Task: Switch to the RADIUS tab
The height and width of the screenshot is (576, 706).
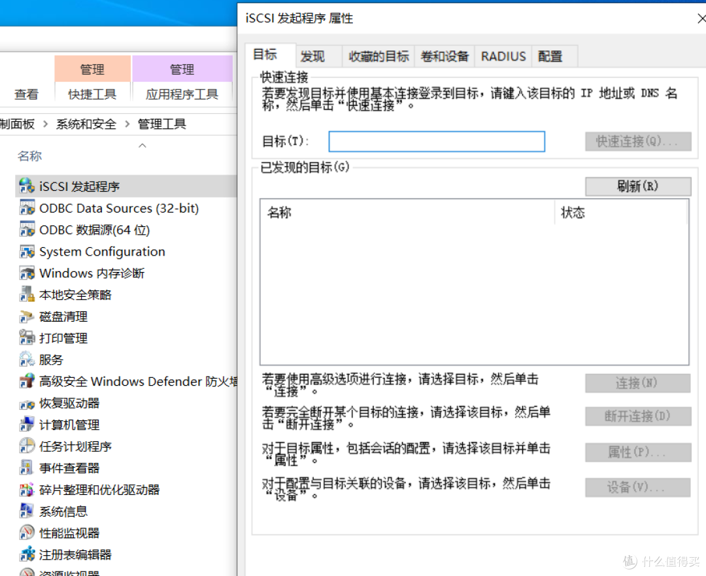Action: pos(503,56)
